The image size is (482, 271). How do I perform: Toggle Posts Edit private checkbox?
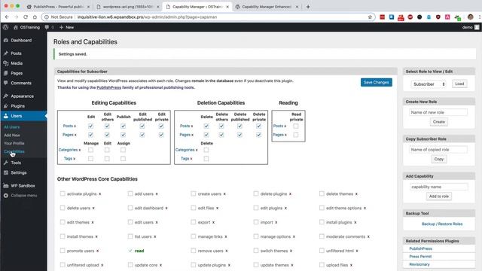point(161,126)
